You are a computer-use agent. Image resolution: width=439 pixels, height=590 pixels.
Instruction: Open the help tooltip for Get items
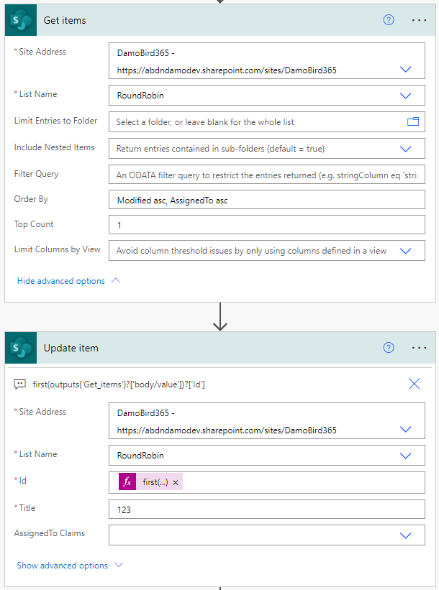pyautogui.click(x=389, y=20)
